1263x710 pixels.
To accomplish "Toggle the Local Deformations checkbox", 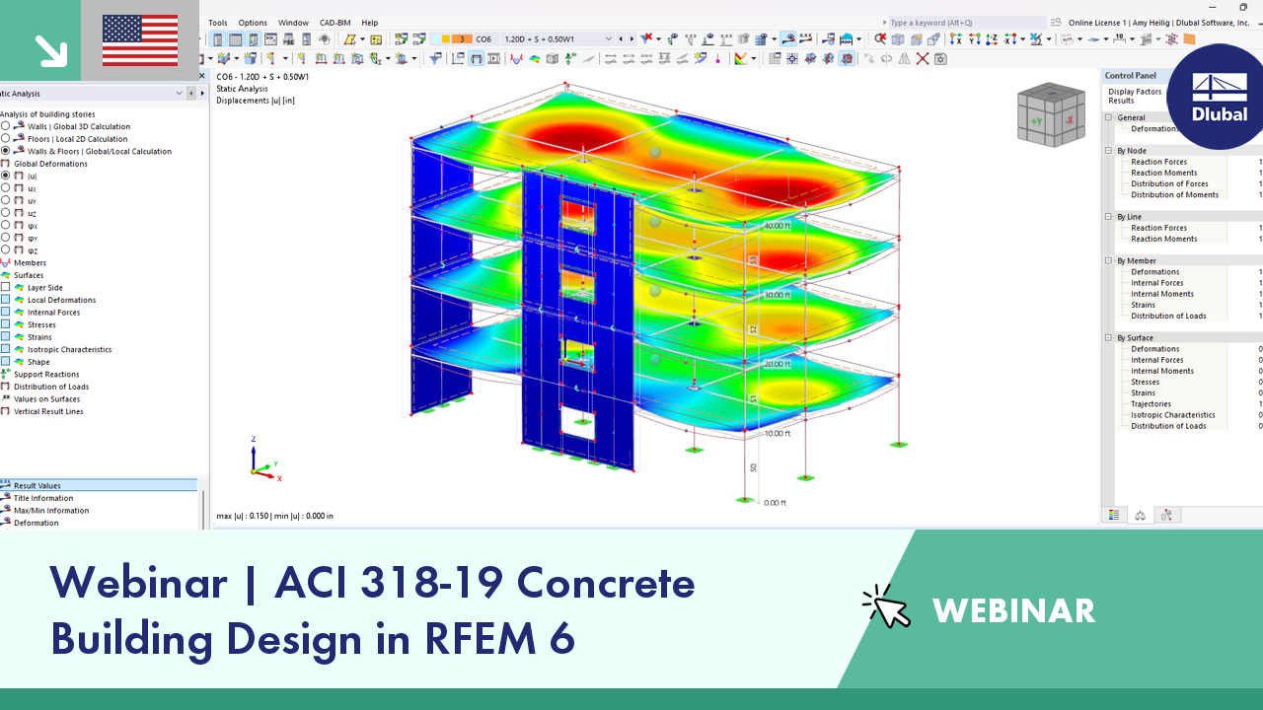I will click(6, 300).
